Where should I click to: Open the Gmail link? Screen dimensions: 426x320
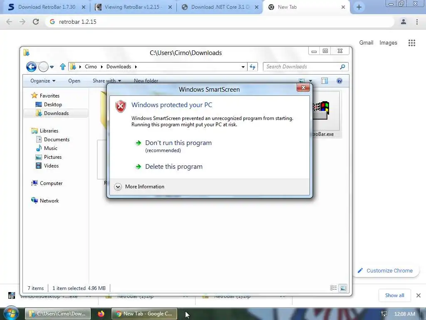pos(366,43)
